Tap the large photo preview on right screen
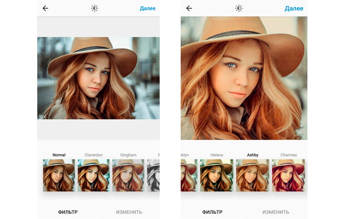Image resolution: width=339 pixels, height=219 pixels. 244,78
